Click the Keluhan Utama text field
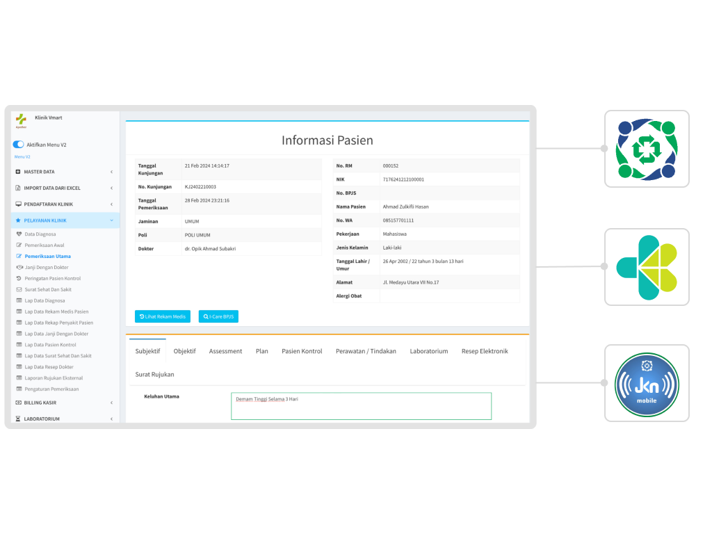The image size is (712, 534). point(361,406)
